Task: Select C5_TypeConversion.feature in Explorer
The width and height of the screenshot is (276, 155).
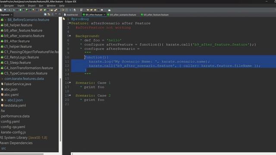Action: (26, 73)
